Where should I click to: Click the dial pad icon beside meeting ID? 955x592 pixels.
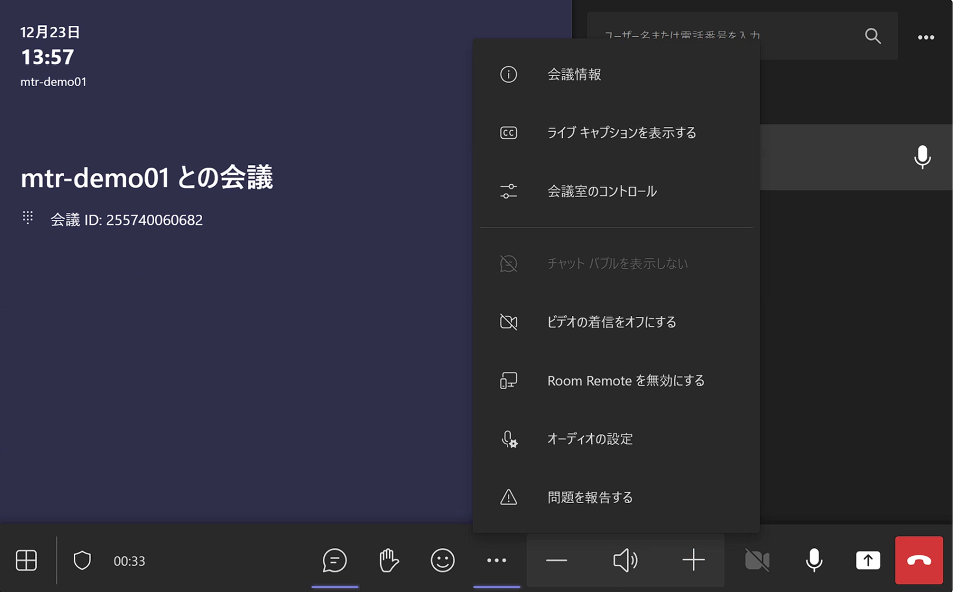28,217
